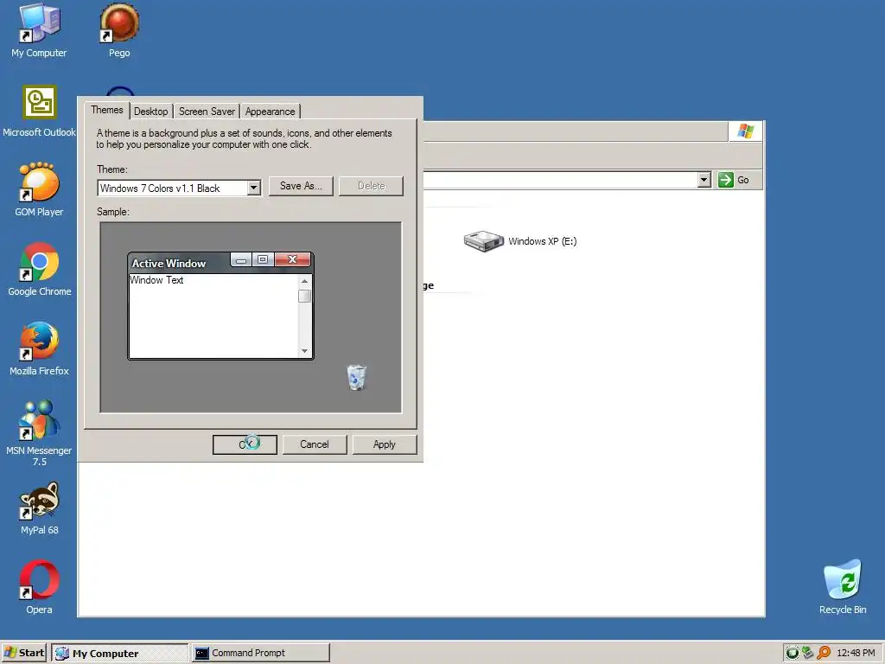Open the Start menu
The image size is (885, 664).
(x=23, y=653)
